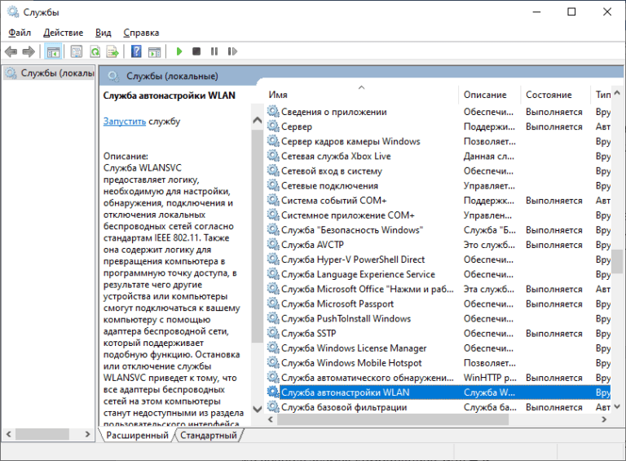Image resolution: width=626 pixels, height=461 pixels.
Task: Select the Служба SSTP row
Action: pos(308,334)
